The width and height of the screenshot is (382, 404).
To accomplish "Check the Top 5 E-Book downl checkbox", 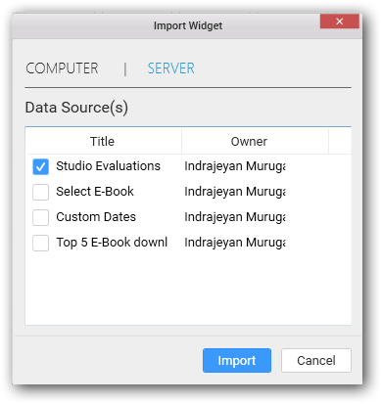I will coord(40,243).
